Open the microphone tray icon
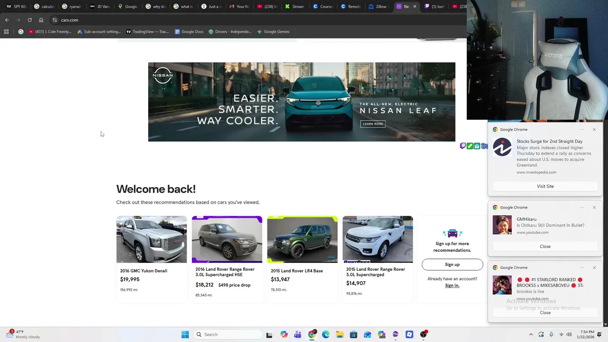 click(x=551, y=334)
